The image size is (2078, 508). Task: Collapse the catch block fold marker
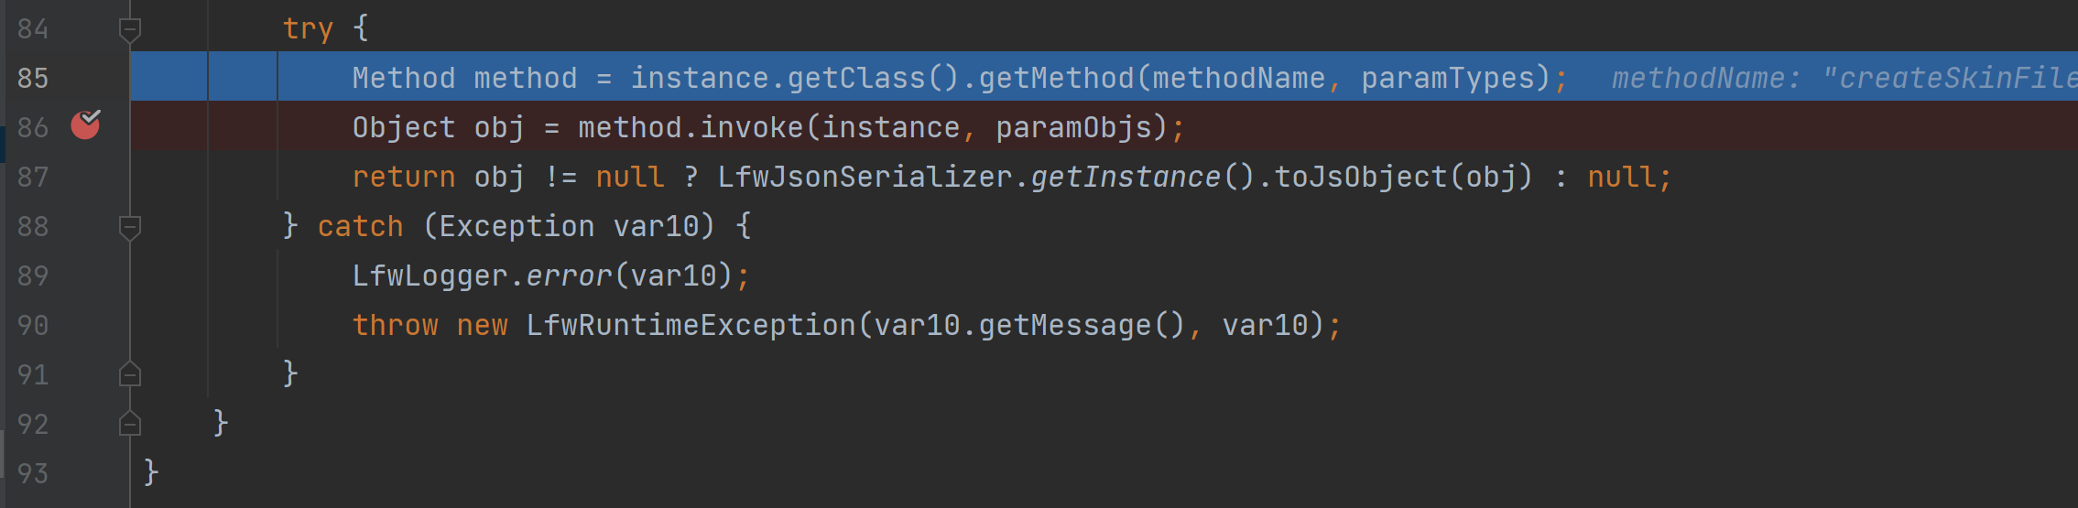coord(130,226)
